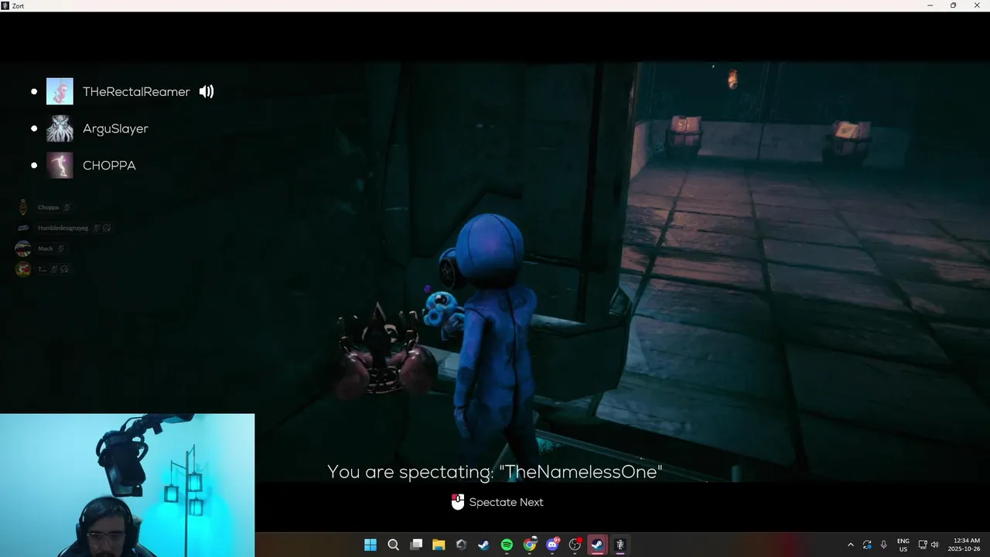Open the clock and date 12:34 AM

(965, 545)
